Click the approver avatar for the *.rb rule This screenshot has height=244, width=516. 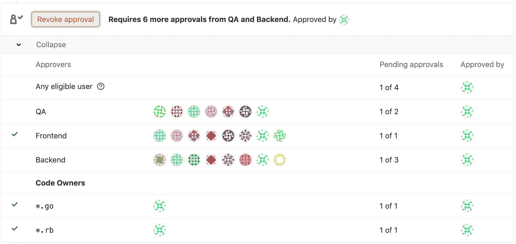click(159, 230)
